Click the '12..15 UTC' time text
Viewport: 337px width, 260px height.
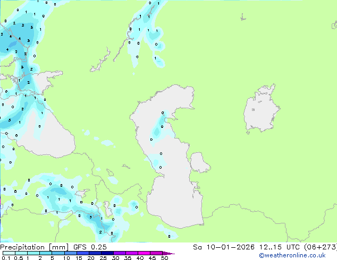(x=280, y=247)
